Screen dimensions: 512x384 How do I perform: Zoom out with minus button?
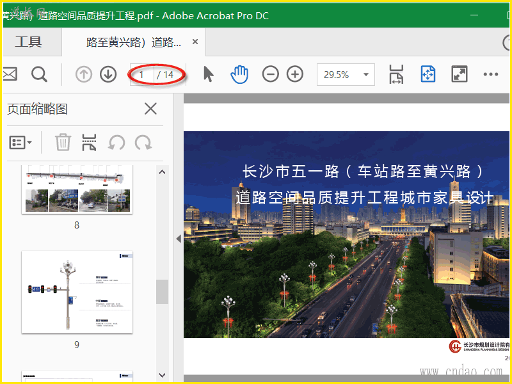(x=270, y=74)
